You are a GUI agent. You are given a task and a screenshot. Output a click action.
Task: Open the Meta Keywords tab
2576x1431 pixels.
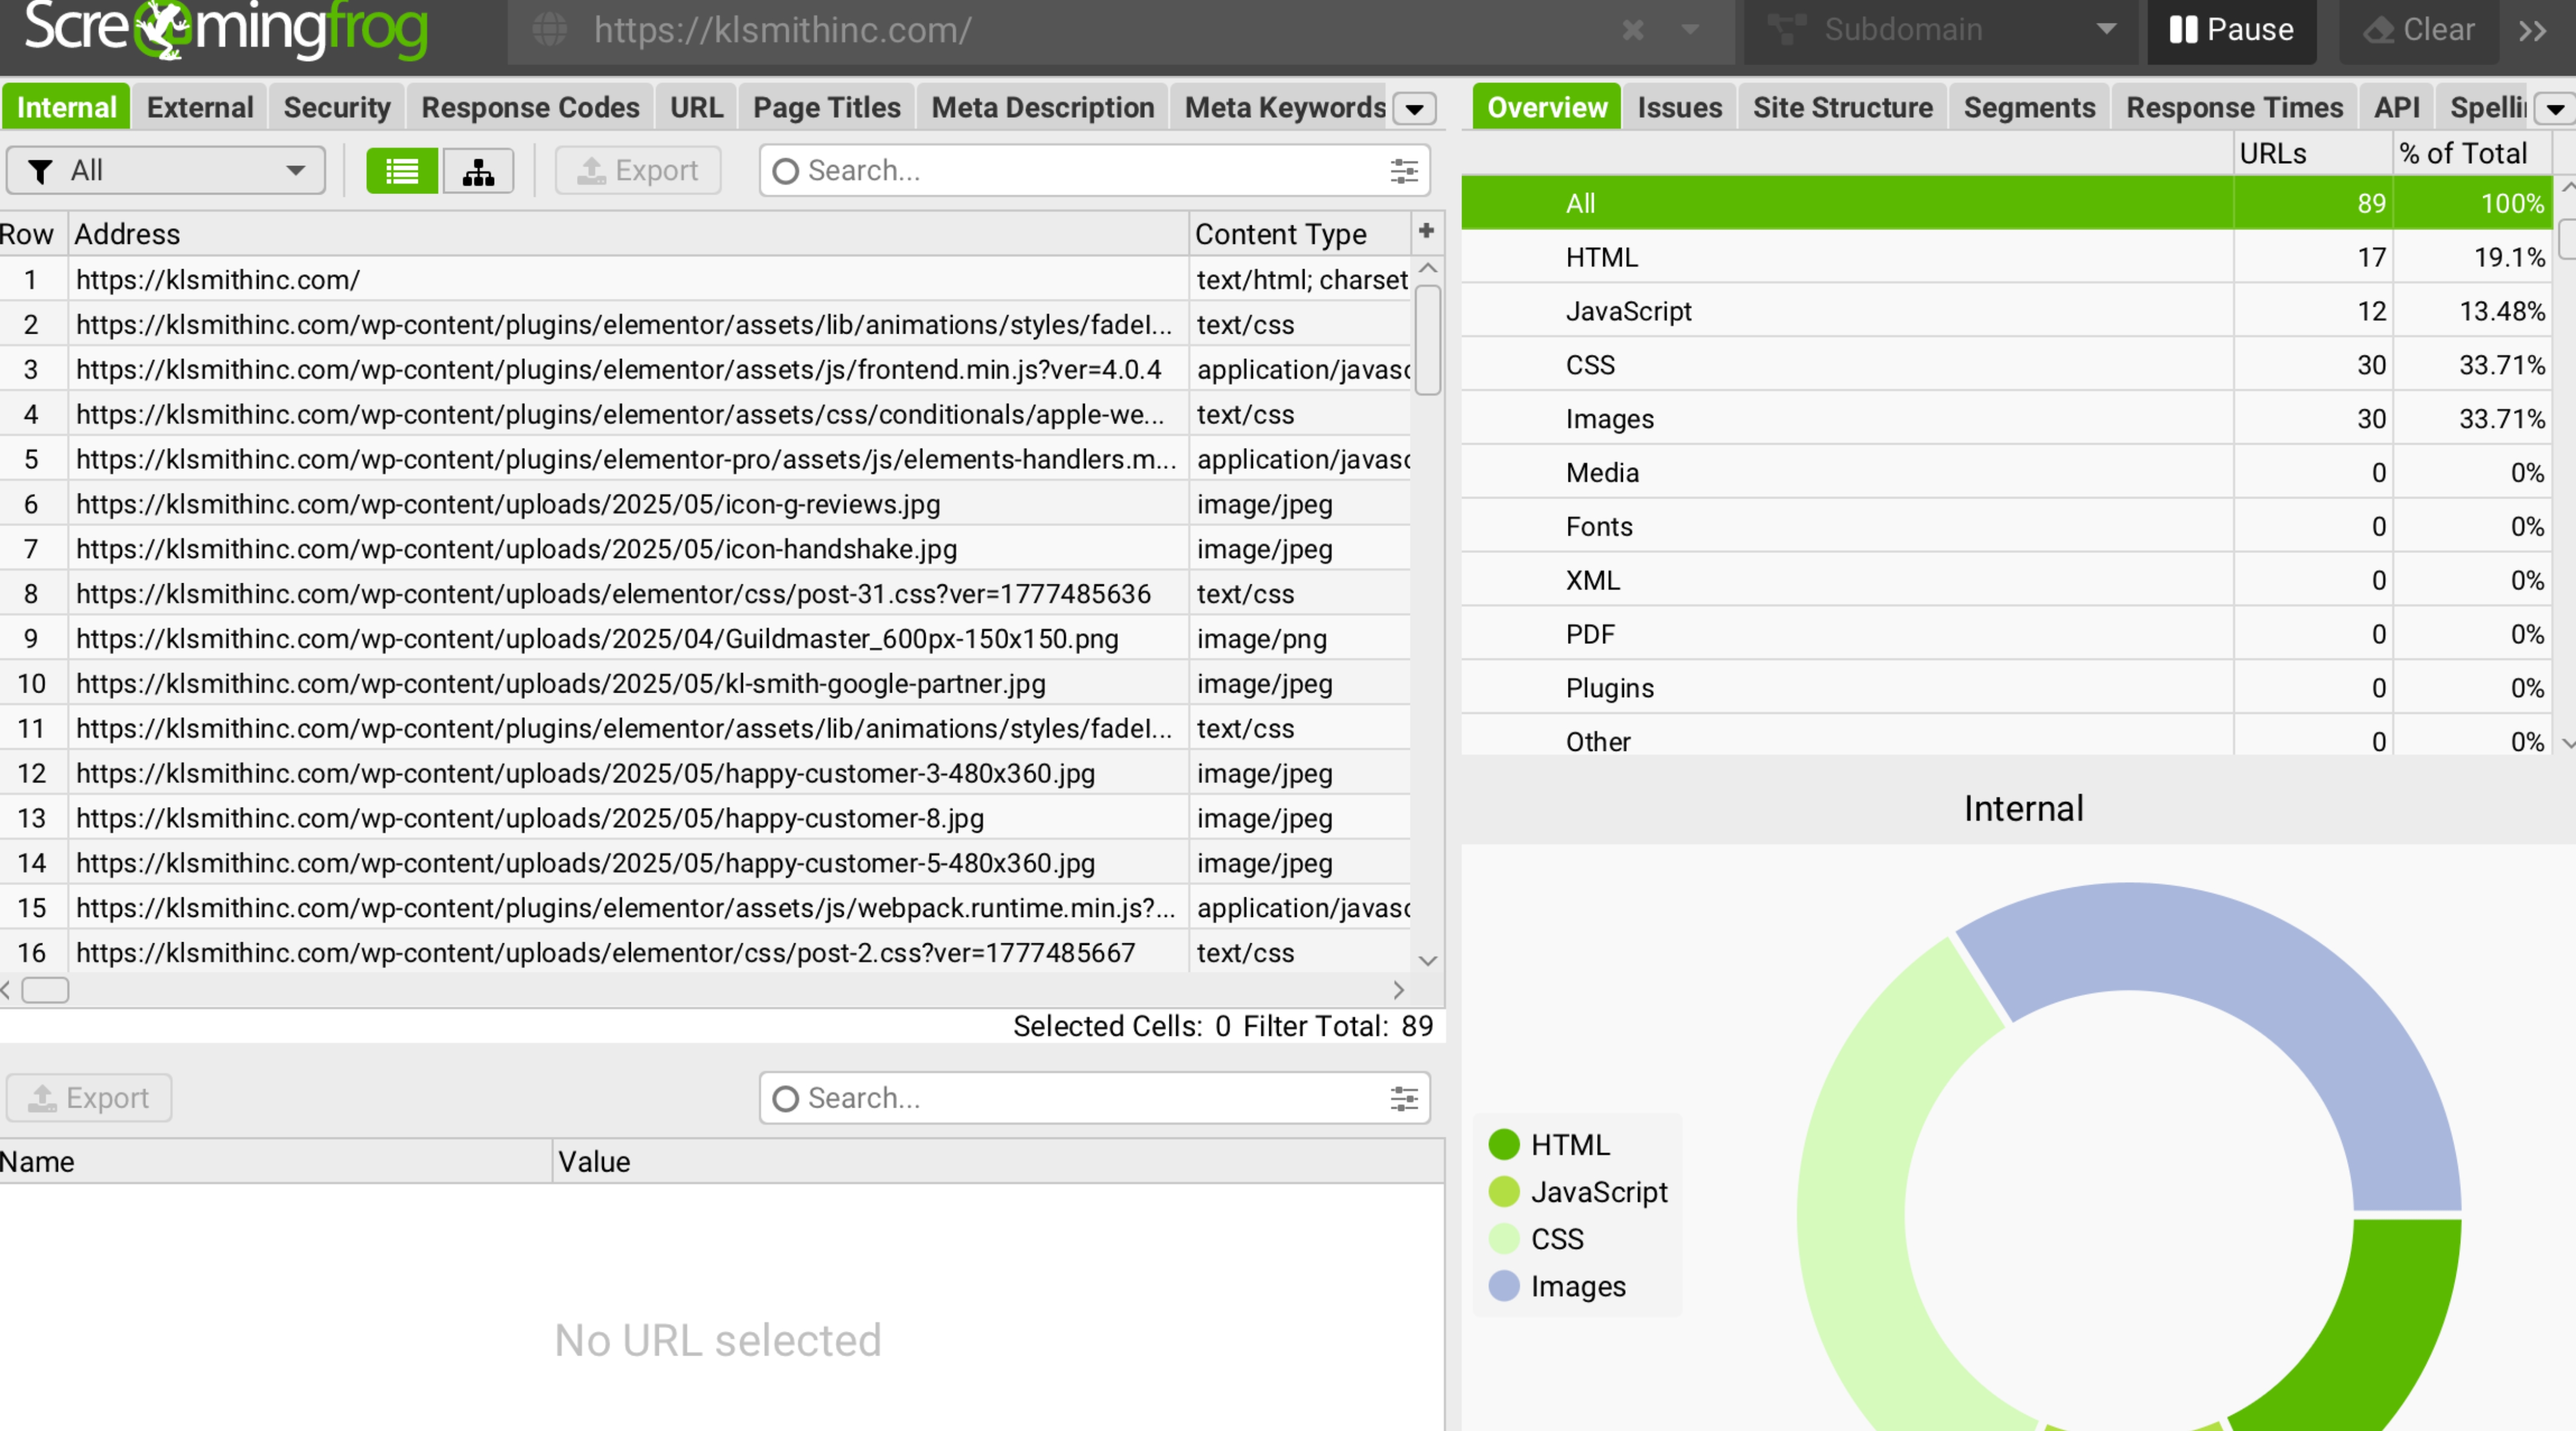[x=1285, y=107]
